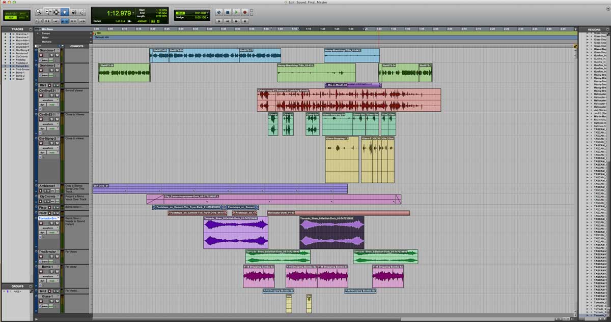The width and height of the screenshot is (611, 322).
Task: Select Bomb-1 in the Tracks list
Action: pyautogui.click(x=20, y=73)
